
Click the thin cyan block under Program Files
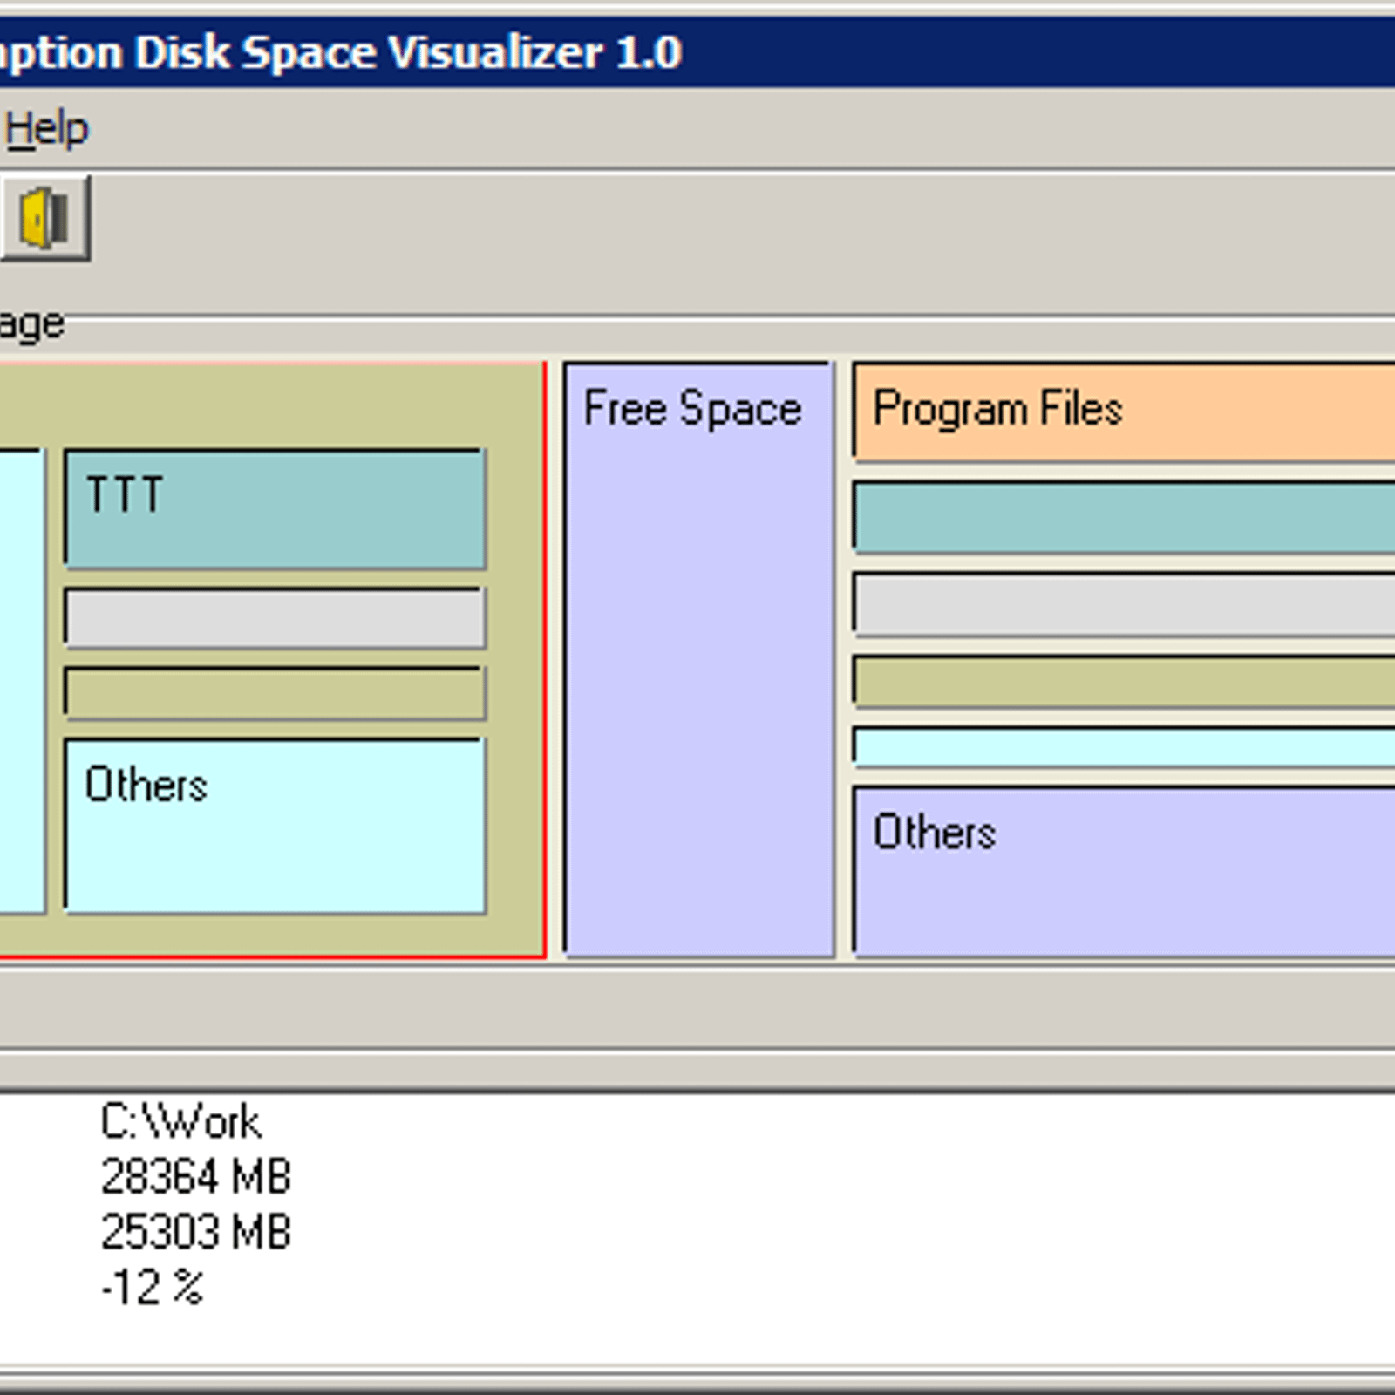coord(1125,746)
